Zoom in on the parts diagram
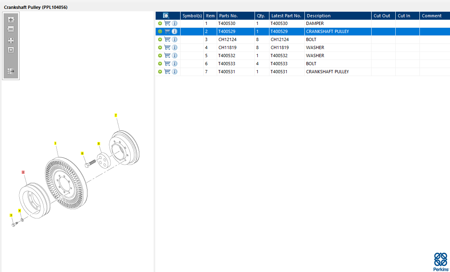This screenshot has height=272, width=450. [11, 20]
